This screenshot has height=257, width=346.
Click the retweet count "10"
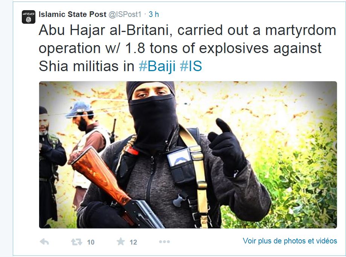(x=91, y=242)
